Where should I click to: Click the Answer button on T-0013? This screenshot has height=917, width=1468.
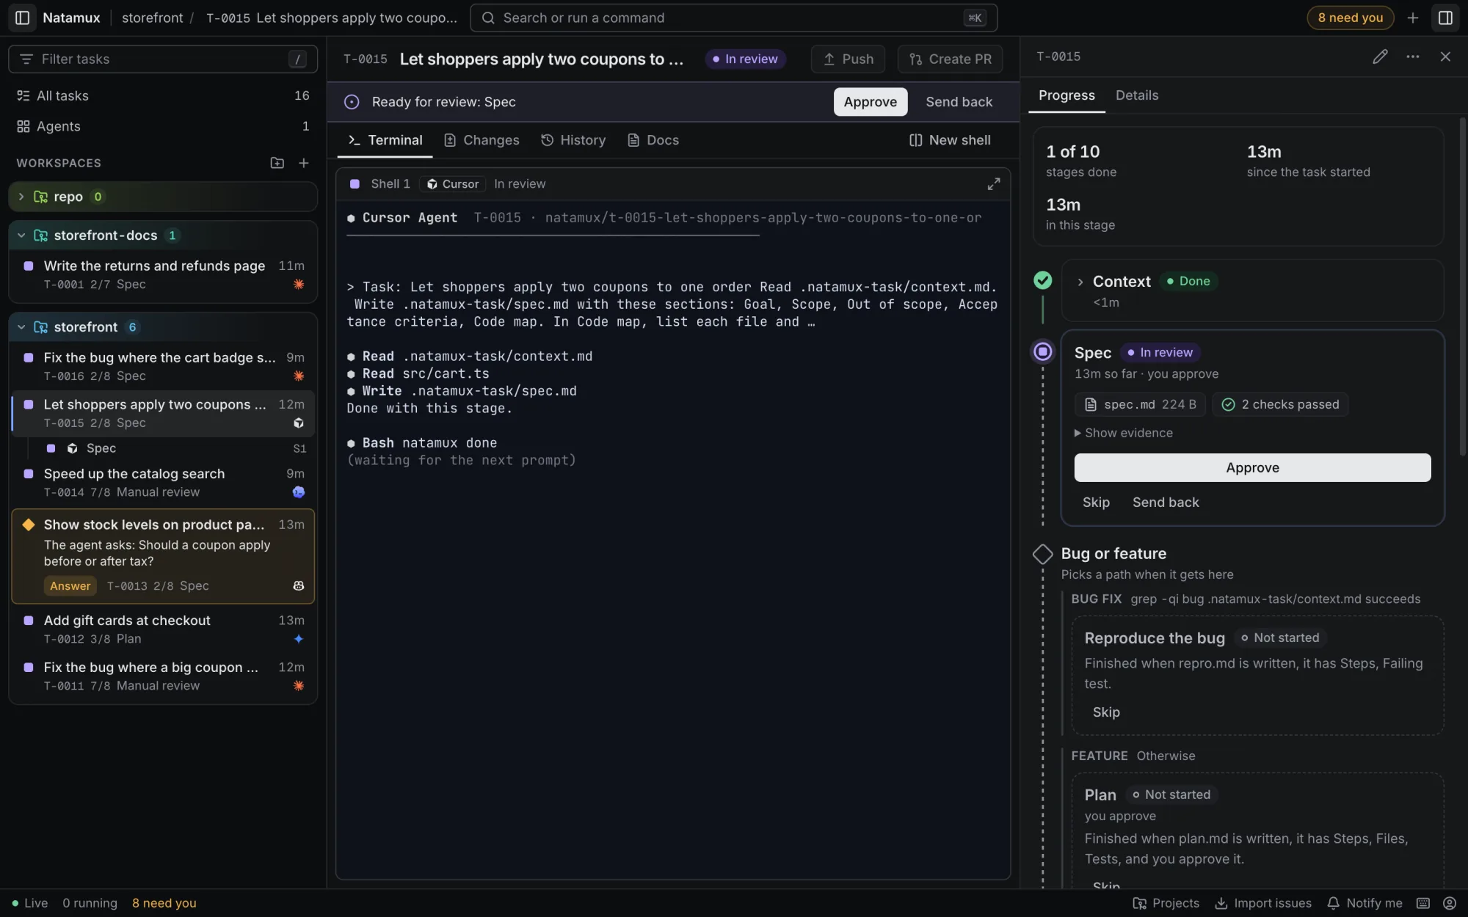tap(70, 585)
